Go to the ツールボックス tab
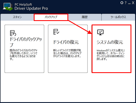 point(118,17)
